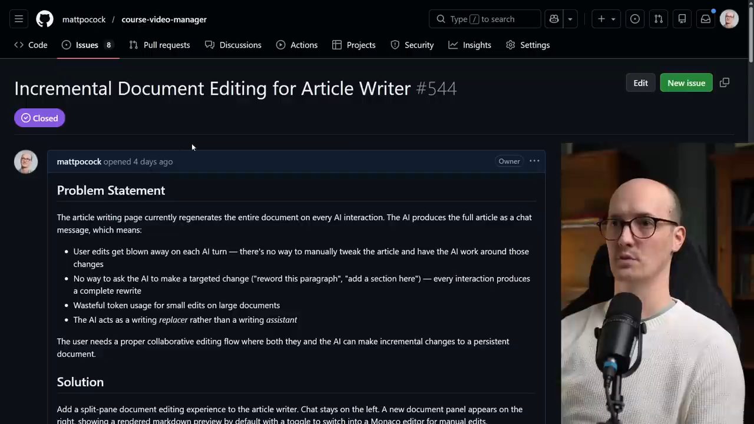Open the Projects tab
This screenshot has height=424, width=754.
[x=354, y=45]
